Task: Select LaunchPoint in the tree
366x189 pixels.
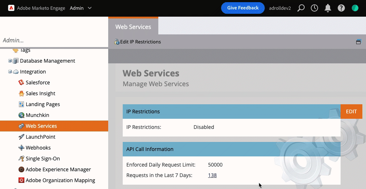Action: tap(40, 137)
